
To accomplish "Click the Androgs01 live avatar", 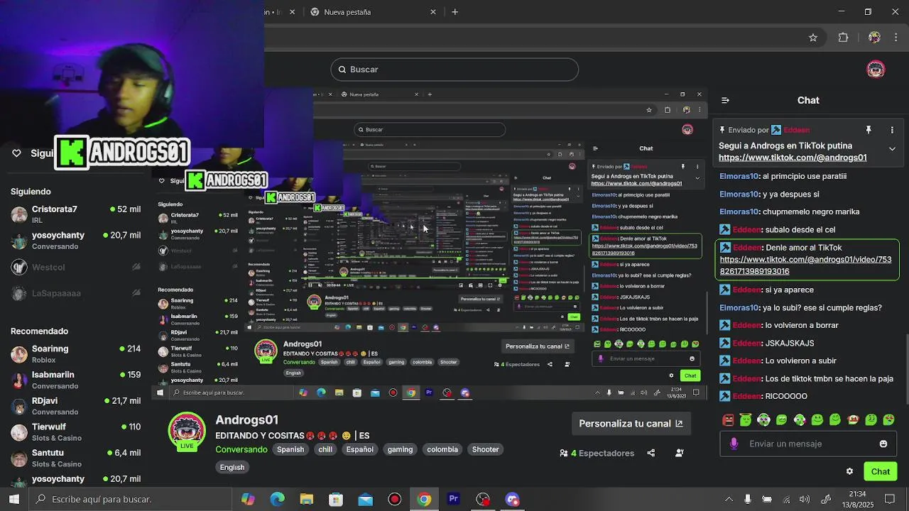I will point(187,432).
